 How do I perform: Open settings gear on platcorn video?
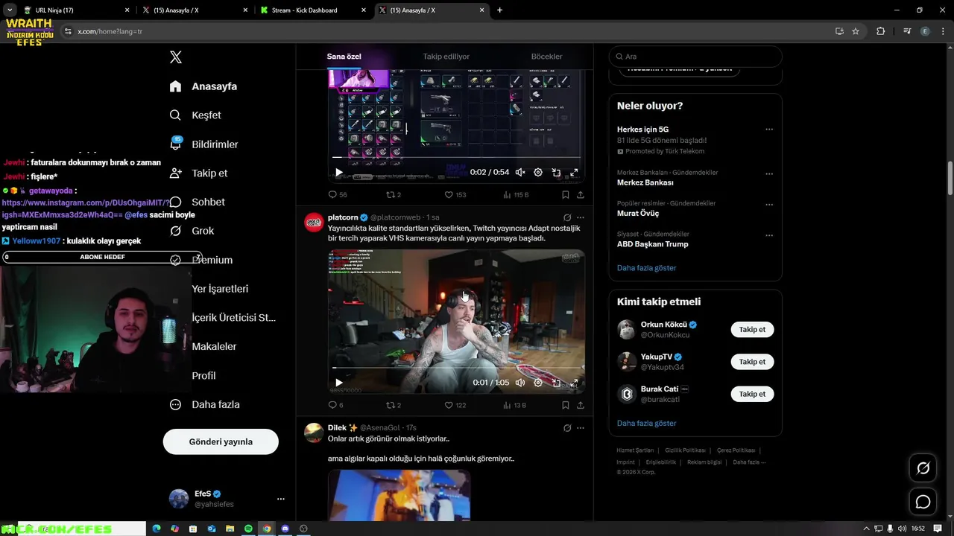tap(538, 383)
